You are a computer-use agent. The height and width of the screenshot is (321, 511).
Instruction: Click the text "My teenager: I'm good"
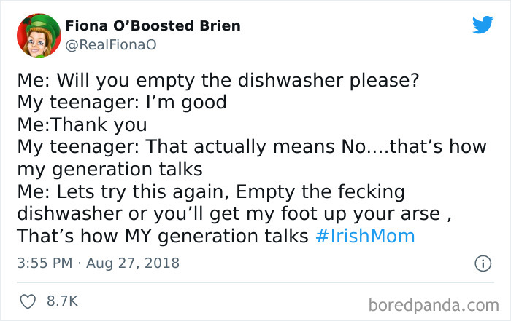122,103
